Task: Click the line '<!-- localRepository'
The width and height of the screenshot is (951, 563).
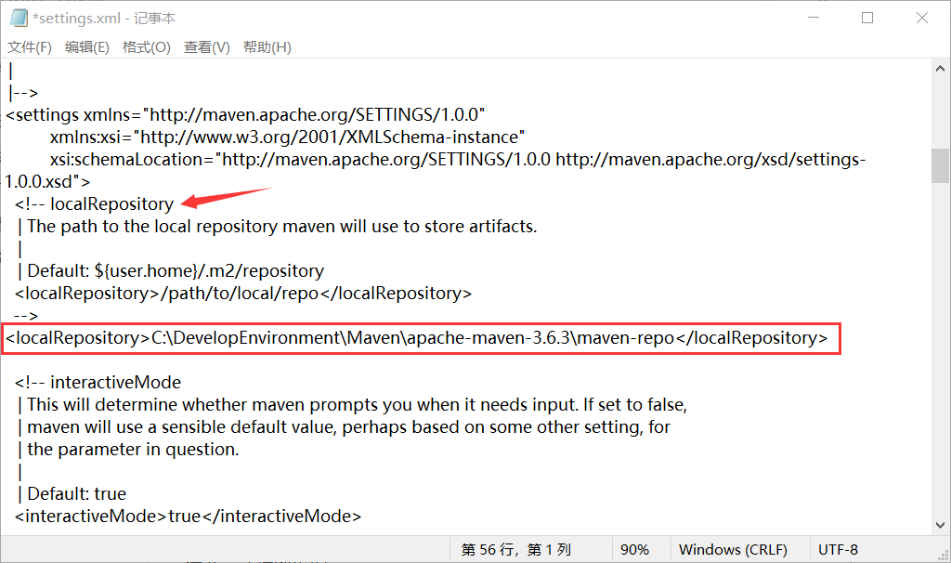Action: [x=94, y=203]
